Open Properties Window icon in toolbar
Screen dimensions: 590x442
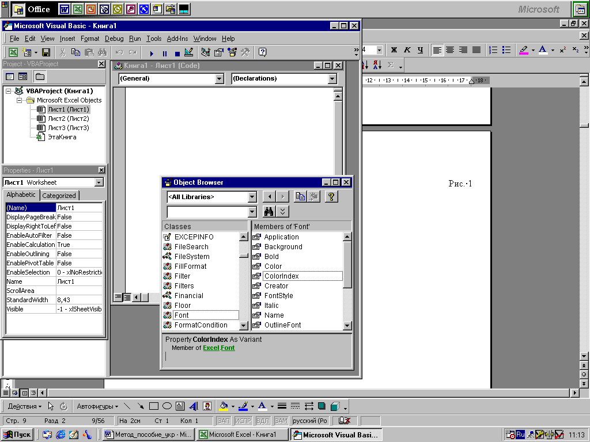pos(218,52)
